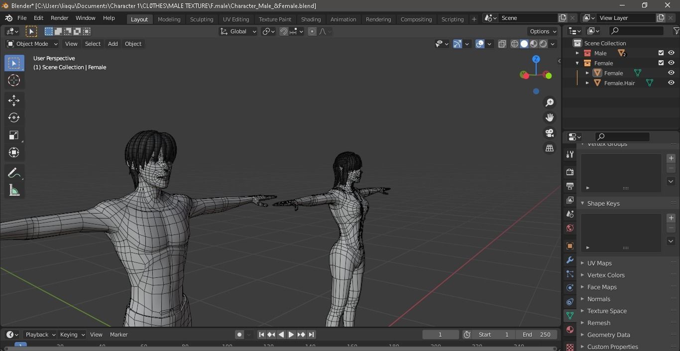
Task: Activate the Move tool
Action: pyautogui.click(x=14, y=100)
